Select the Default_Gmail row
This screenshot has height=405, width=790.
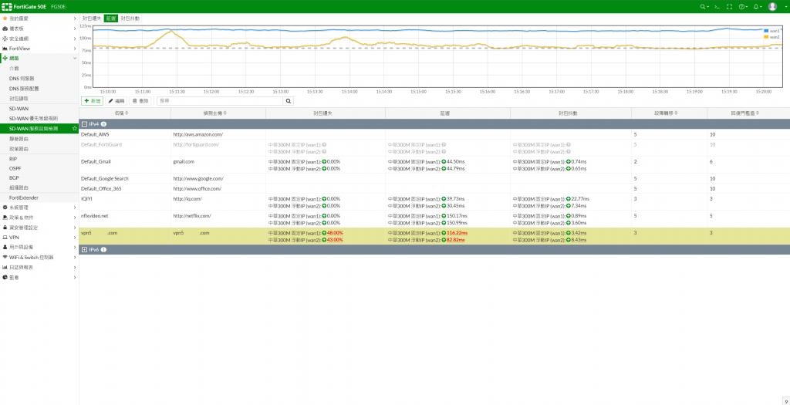click(x=434, y=165)
